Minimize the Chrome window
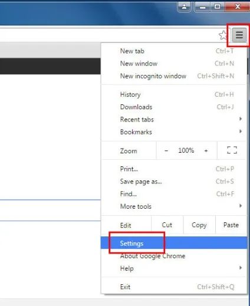The image size is (250, 306). (202, 7)
